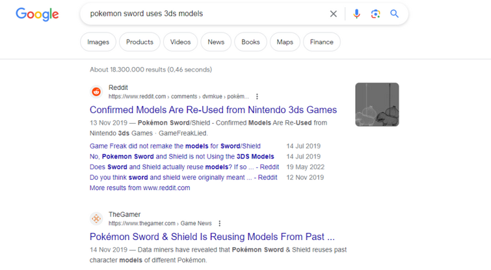Open Pokémon Sword & Shield Is Reusing link
This screenshot has height=270, width=491.
click(212, 237)
